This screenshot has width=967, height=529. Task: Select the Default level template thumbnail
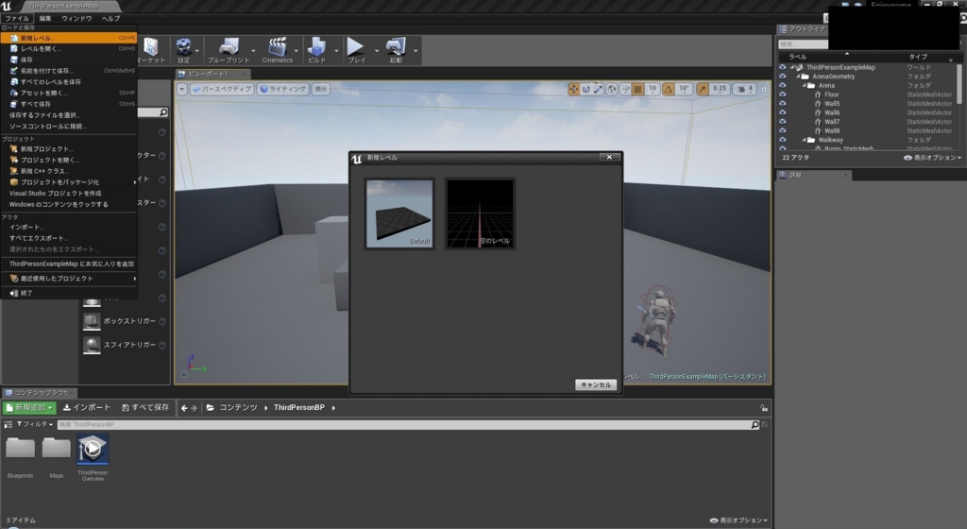tap(399, 213)
